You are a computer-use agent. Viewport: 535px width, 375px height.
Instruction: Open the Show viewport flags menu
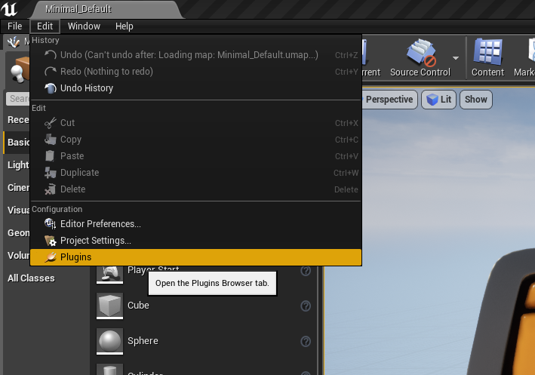pyautogui.click(x=476, y=100)
